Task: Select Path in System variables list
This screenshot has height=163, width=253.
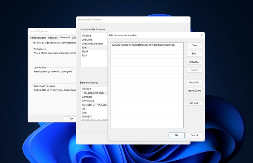Action: [x=94, y=113]
